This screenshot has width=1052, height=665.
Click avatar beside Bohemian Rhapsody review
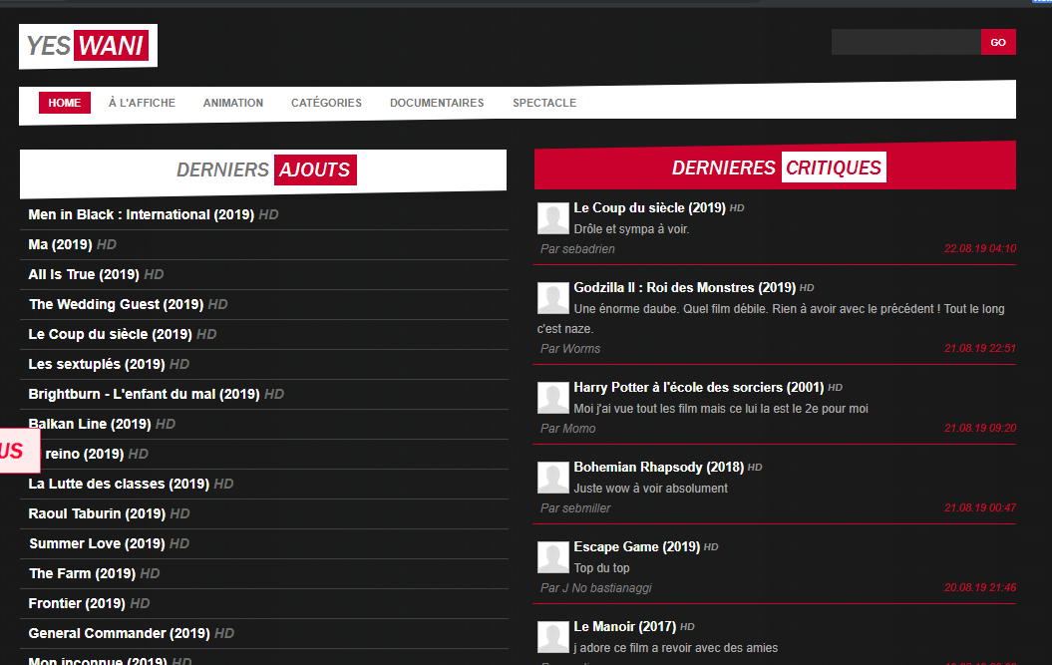(552, 478)
